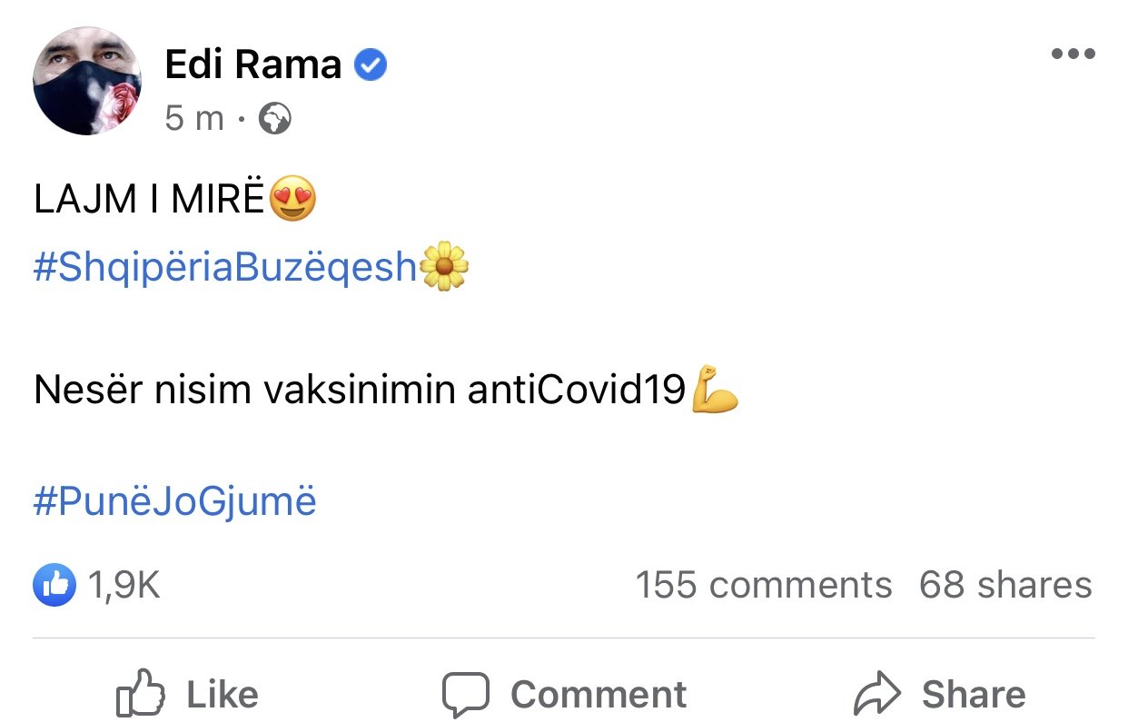The image size is (1128, 722).
Task: Open the post via the 5 m timestamp
Action: pyautogui.click(x=194, y=119)
